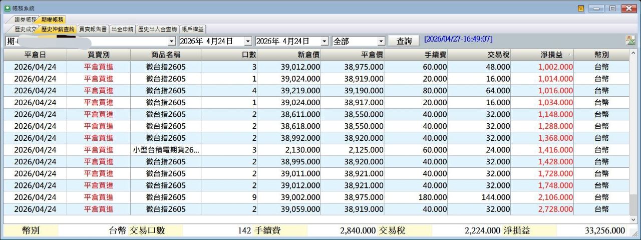Expand the end date picker dropdown
This screenshot has width=641, height=240.
[x=324, y=41]
